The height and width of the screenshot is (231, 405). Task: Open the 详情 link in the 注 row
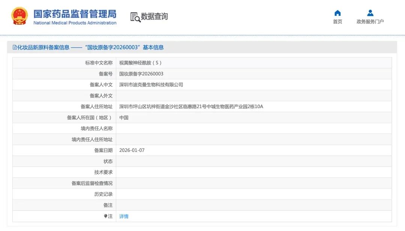click(124, 216)
